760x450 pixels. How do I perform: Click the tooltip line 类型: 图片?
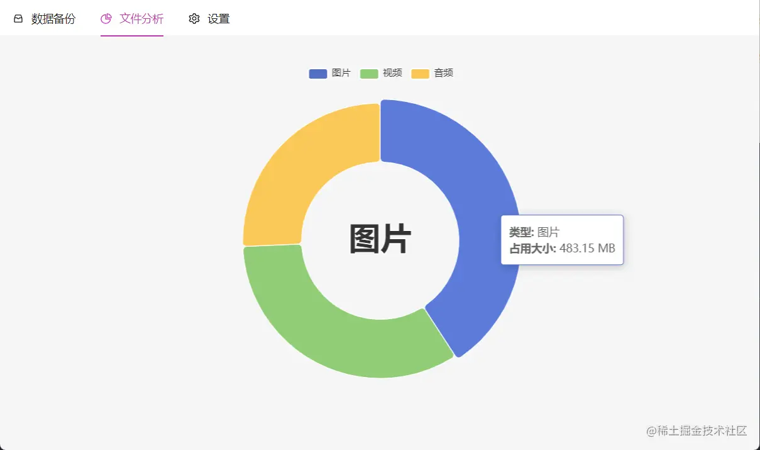pos(534,232)
